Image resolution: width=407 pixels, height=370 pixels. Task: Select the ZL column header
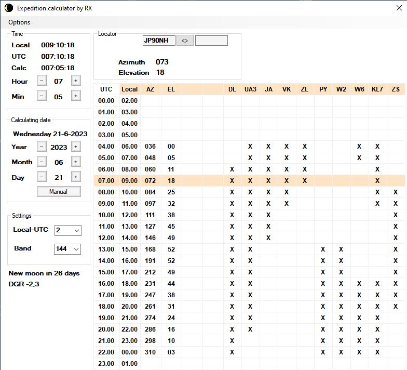click(x=305, y=89)
